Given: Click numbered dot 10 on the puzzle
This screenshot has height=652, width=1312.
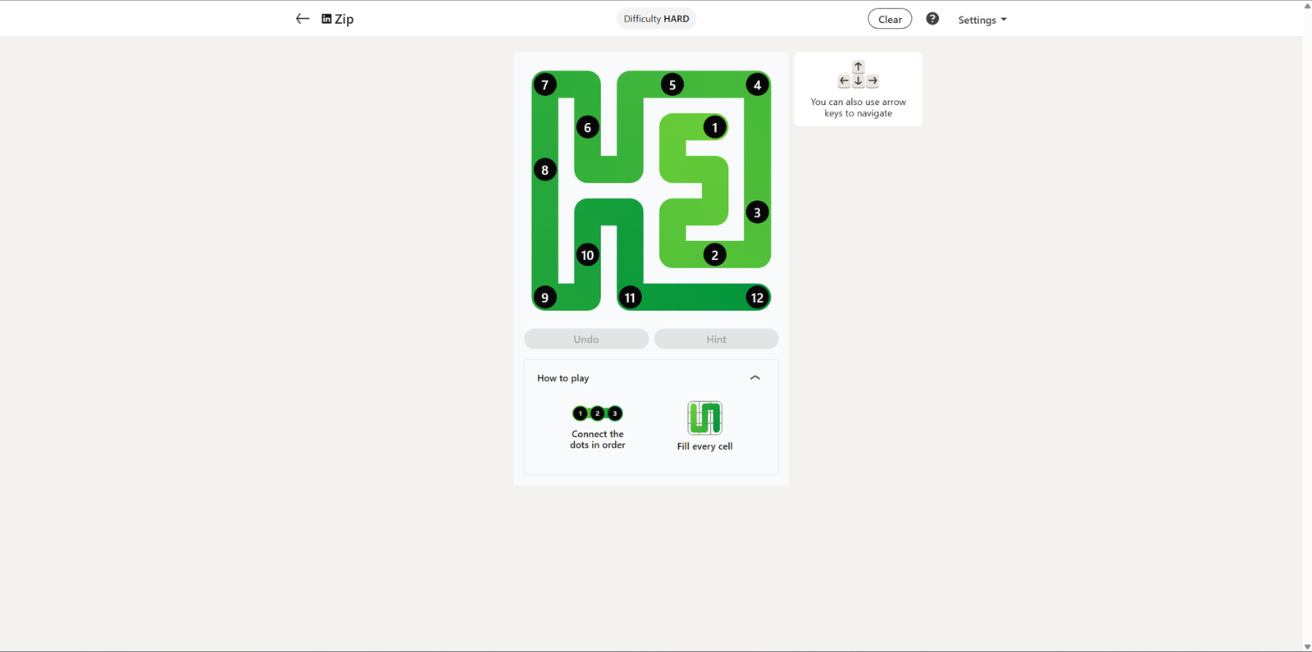Looking at the screenshot, I should pos(587,255).
